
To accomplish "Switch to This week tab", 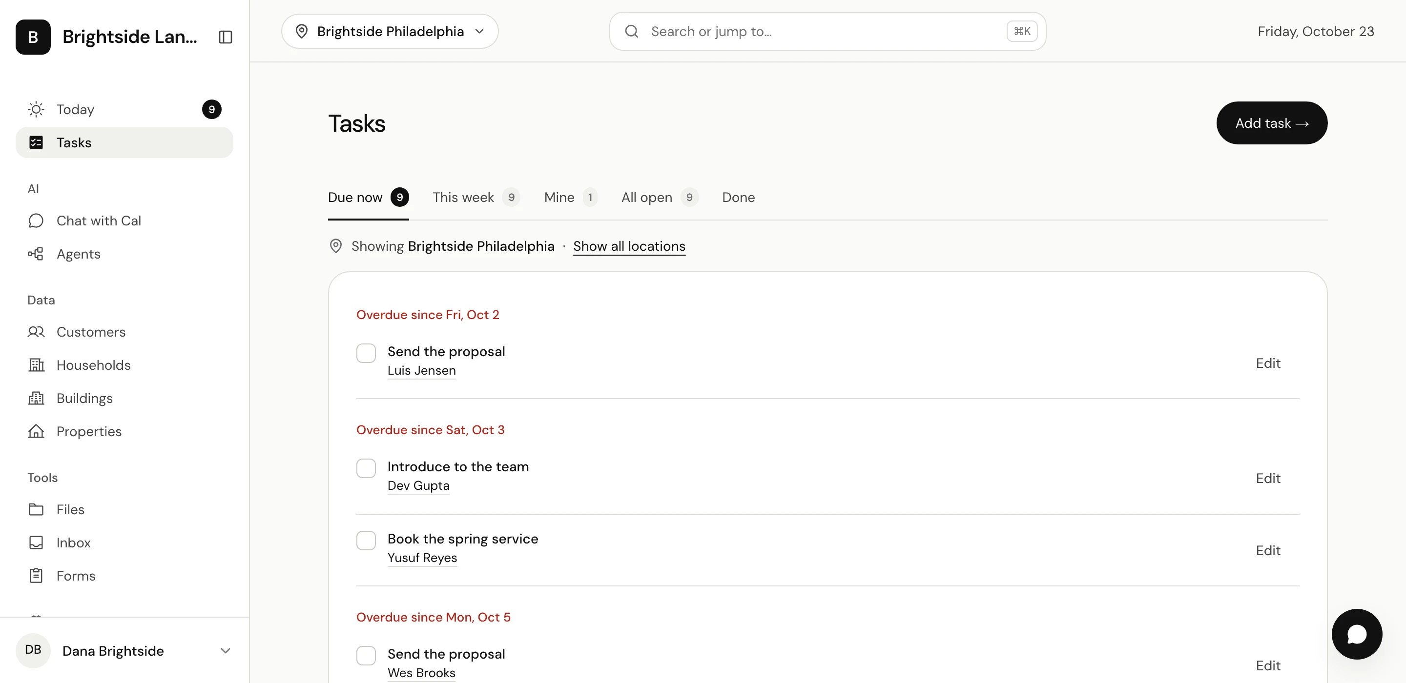I will tap(476, 198).
